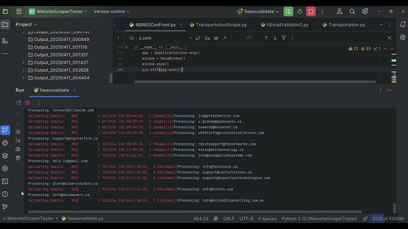408x229 pixels.
Task: Open Terminal tool window
Action: tap(5, 181)
